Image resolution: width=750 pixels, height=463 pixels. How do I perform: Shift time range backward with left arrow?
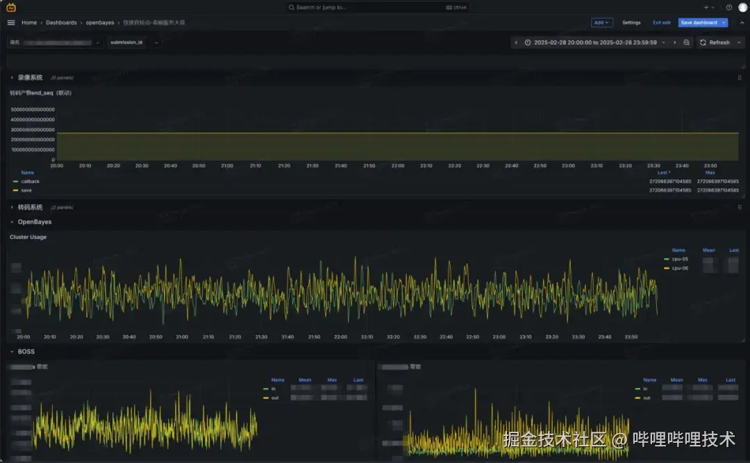tap(516, 42)
